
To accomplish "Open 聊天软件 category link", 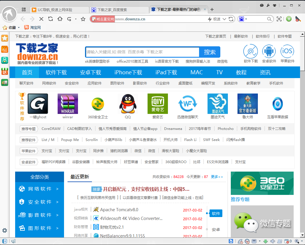I will [x=26, y=83].
